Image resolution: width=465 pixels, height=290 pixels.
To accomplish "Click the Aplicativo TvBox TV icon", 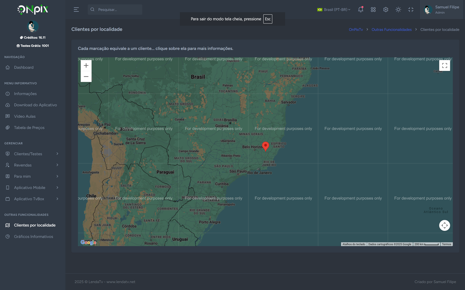I will pos(8,199).
